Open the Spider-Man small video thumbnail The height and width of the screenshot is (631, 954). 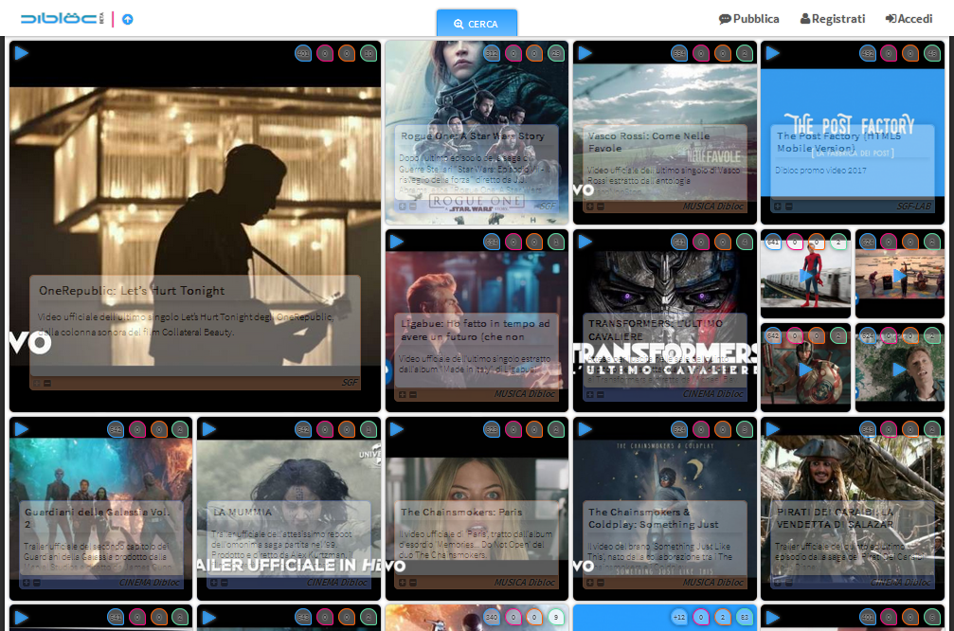[x=805, y=275]
